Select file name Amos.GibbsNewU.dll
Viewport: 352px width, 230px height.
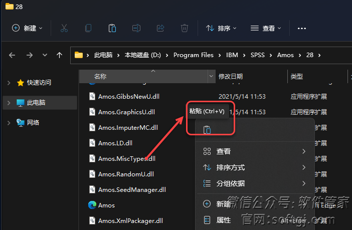pyautogui.click(x=129, y=97)
